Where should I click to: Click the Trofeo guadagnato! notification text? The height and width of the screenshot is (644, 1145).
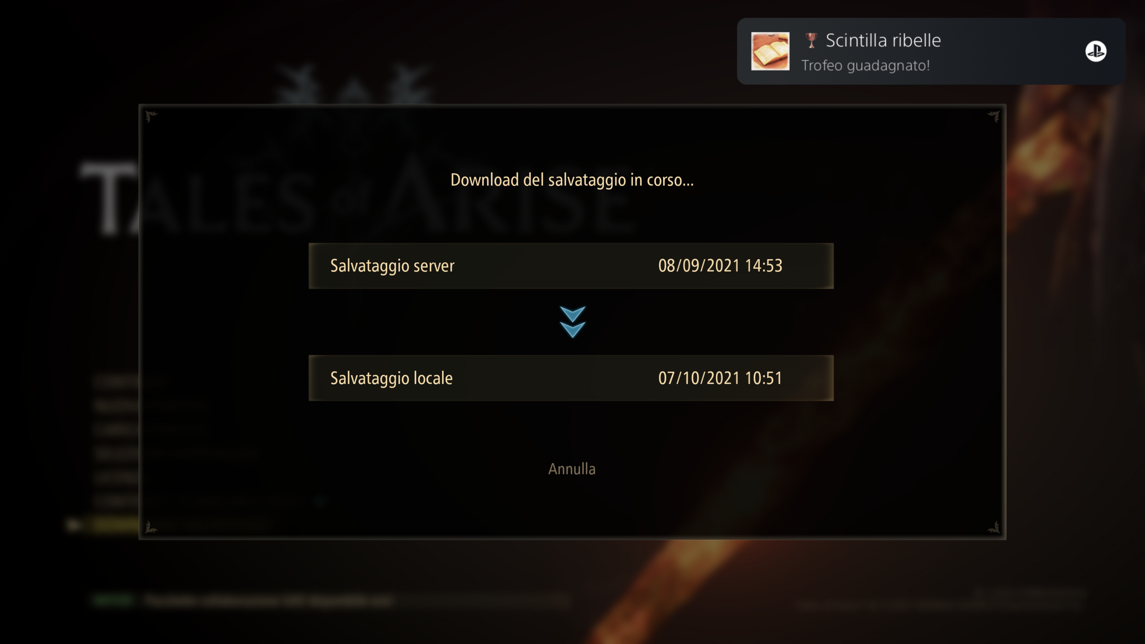[865, 65]
